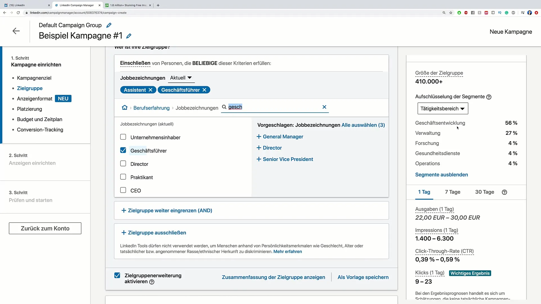Collapse segments via Segmente ausblenden

point(442,175)
